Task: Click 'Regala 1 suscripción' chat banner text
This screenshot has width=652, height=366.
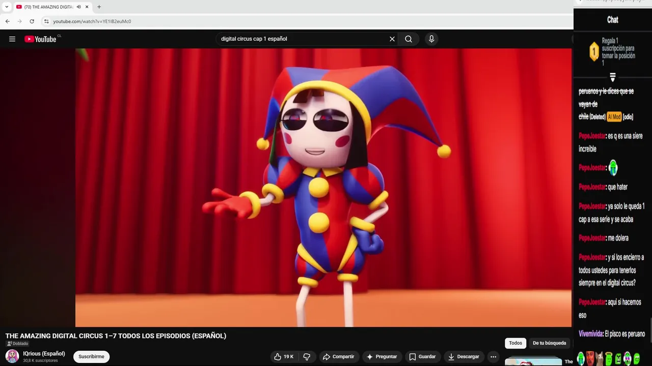Action: [x=618, y=52]
